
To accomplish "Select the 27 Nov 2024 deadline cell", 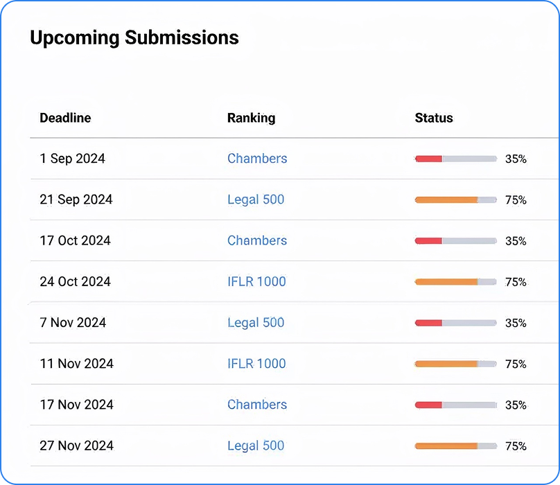I will [76, 446].
